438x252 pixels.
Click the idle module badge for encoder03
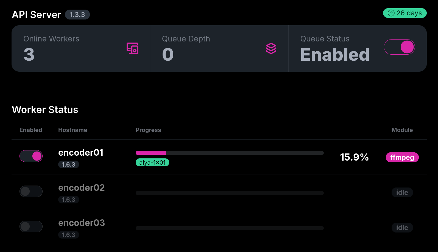tap(402, 228)
